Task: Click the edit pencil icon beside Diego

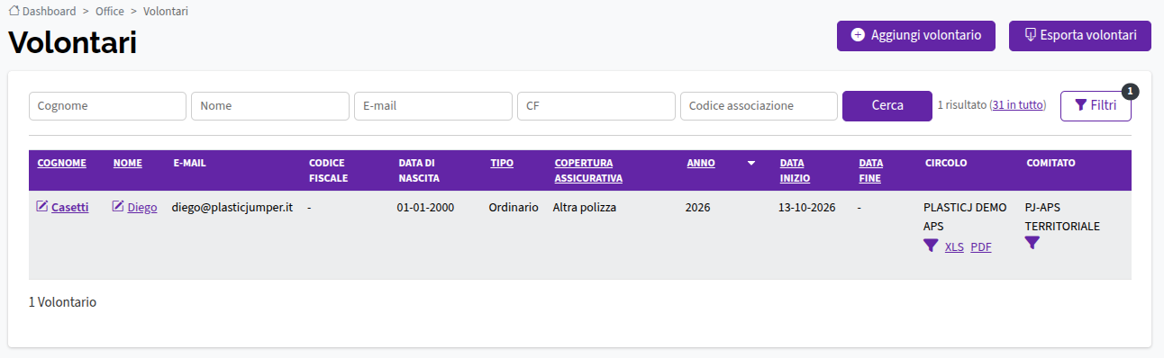Action: coord(118,207)
